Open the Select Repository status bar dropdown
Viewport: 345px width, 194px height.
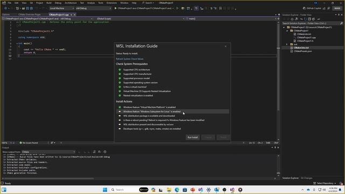point(325,183)
